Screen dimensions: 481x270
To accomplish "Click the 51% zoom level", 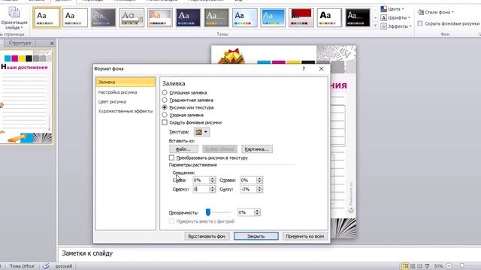I will [x=438, y=266].
